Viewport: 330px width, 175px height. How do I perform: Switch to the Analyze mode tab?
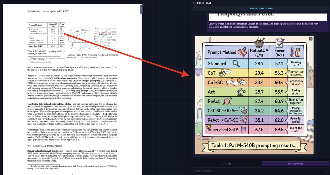point(227,164)
